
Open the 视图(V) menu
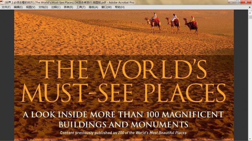click(x=31, y=7)
